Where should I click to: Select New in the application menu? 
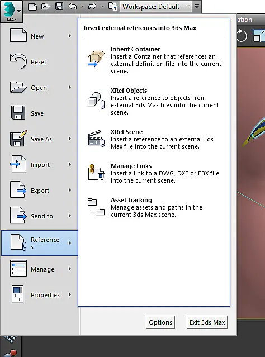(40, 36)
